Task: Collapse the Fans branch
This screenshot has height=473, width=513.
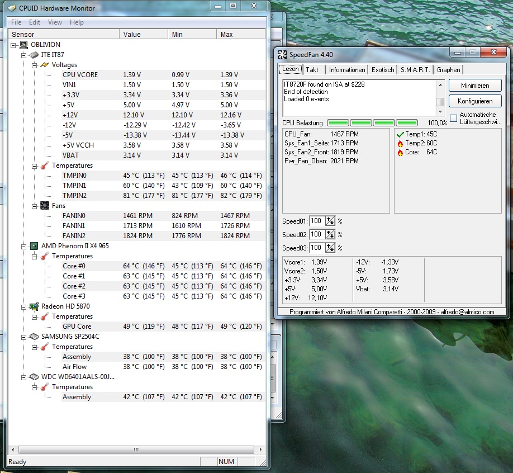Action: 34,206
